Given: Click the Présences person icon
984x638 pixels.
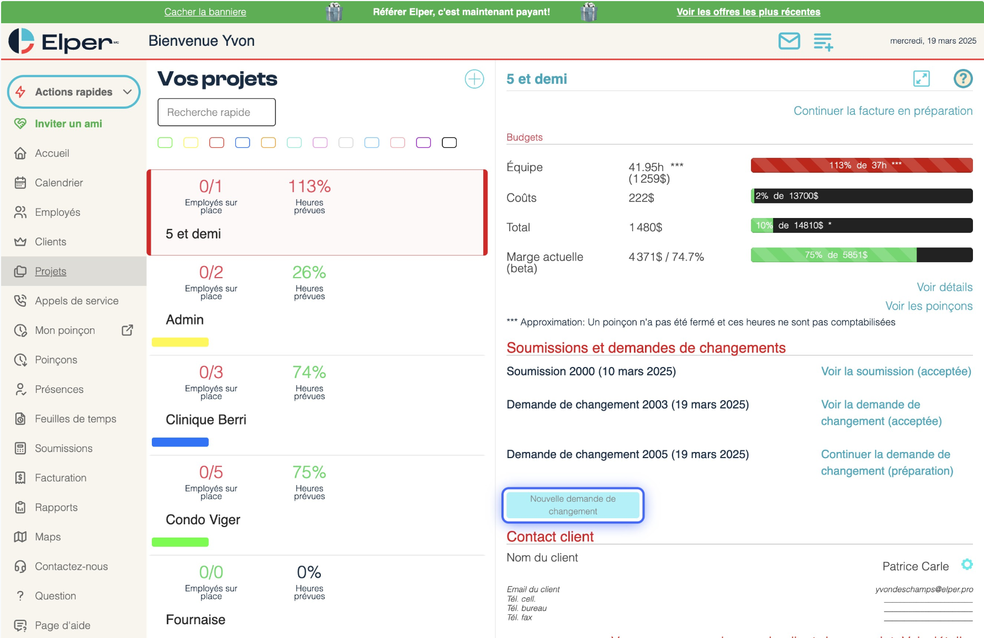Looking at the screenshot, I should tap(20, 389).
